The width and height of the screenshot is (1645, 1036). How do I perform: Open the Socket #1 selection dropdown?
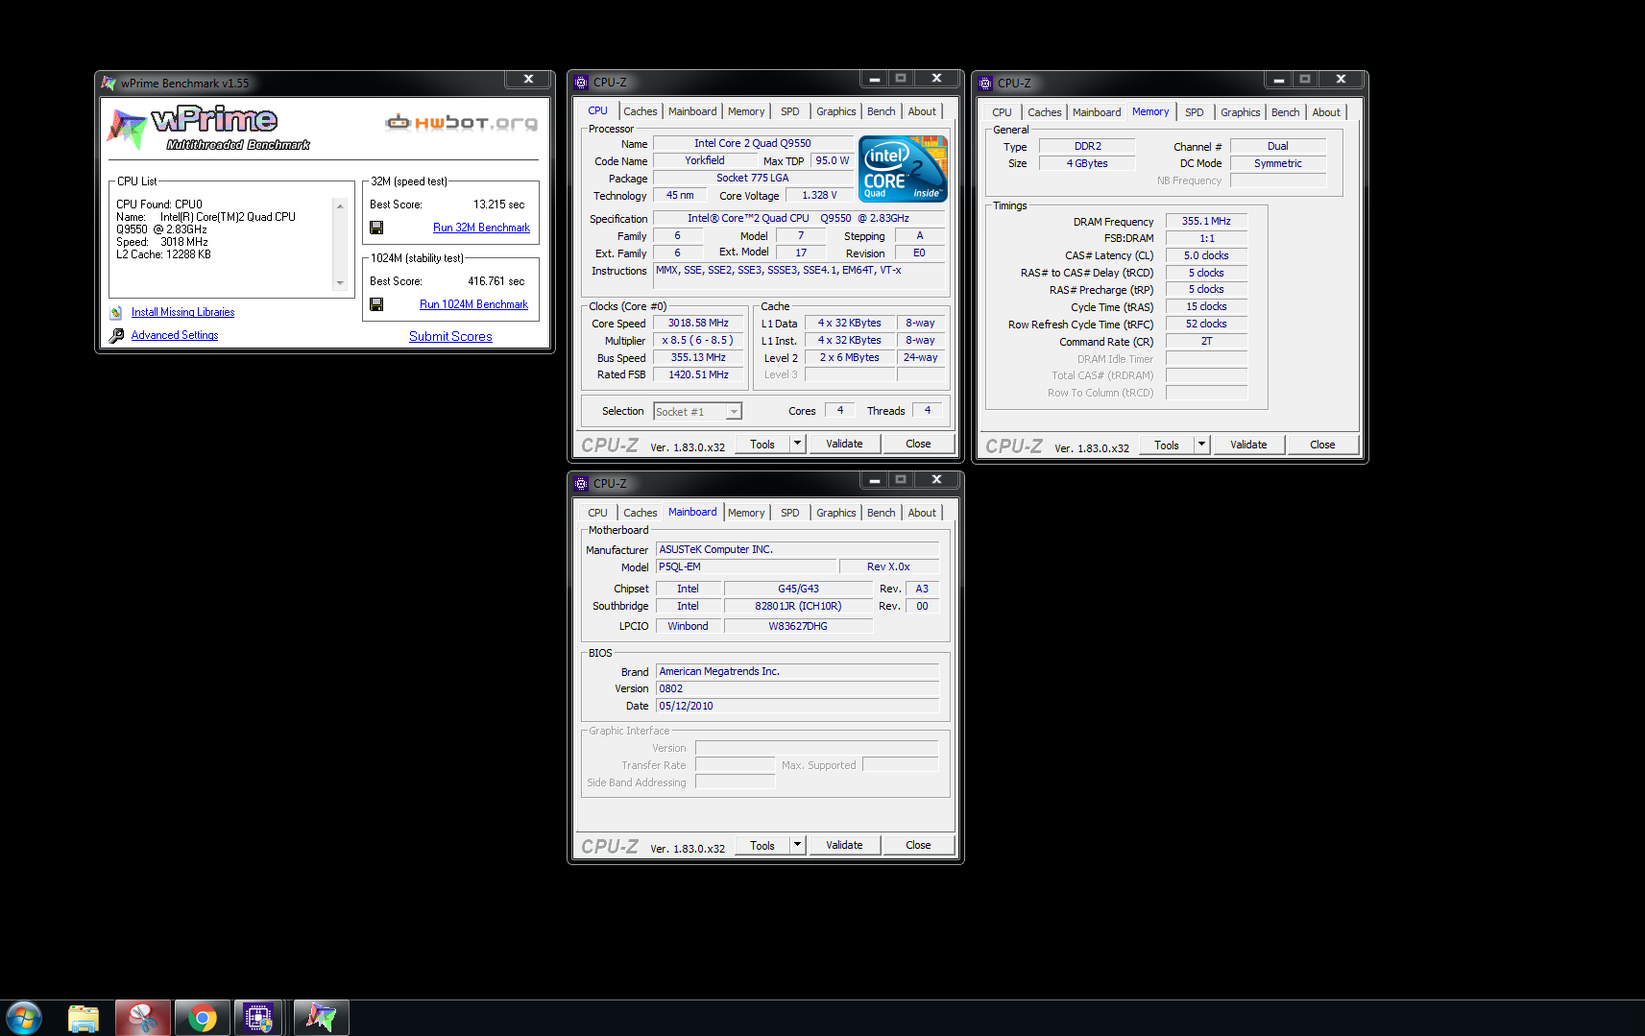(734, 412)
